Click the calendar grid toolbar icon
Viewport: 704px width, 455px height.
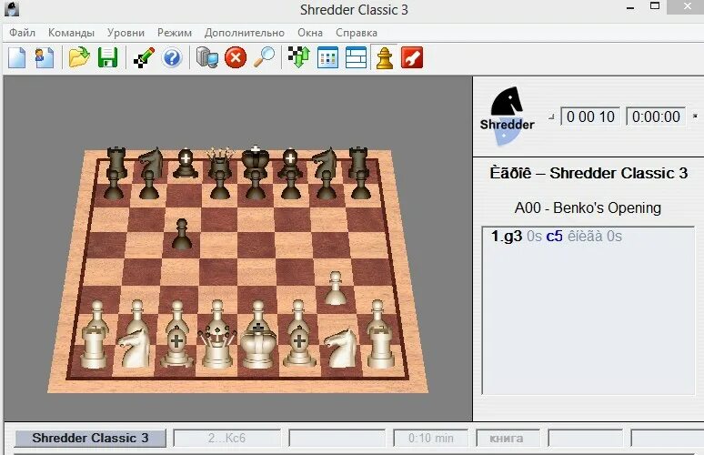pos(327,58)
